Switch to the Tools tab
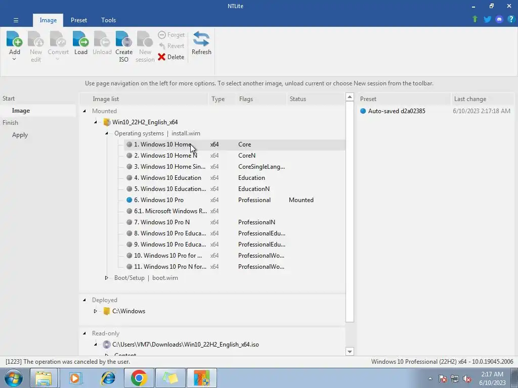Screen dimensions: 518x388 (x=108, y=20)
